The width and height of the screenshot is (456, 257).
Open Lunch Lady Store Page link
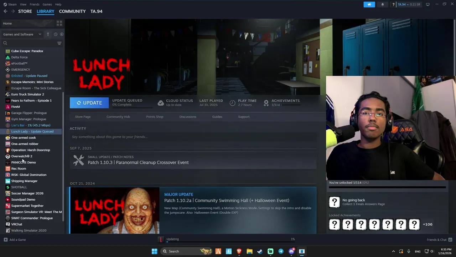click(x=83, y=117)
